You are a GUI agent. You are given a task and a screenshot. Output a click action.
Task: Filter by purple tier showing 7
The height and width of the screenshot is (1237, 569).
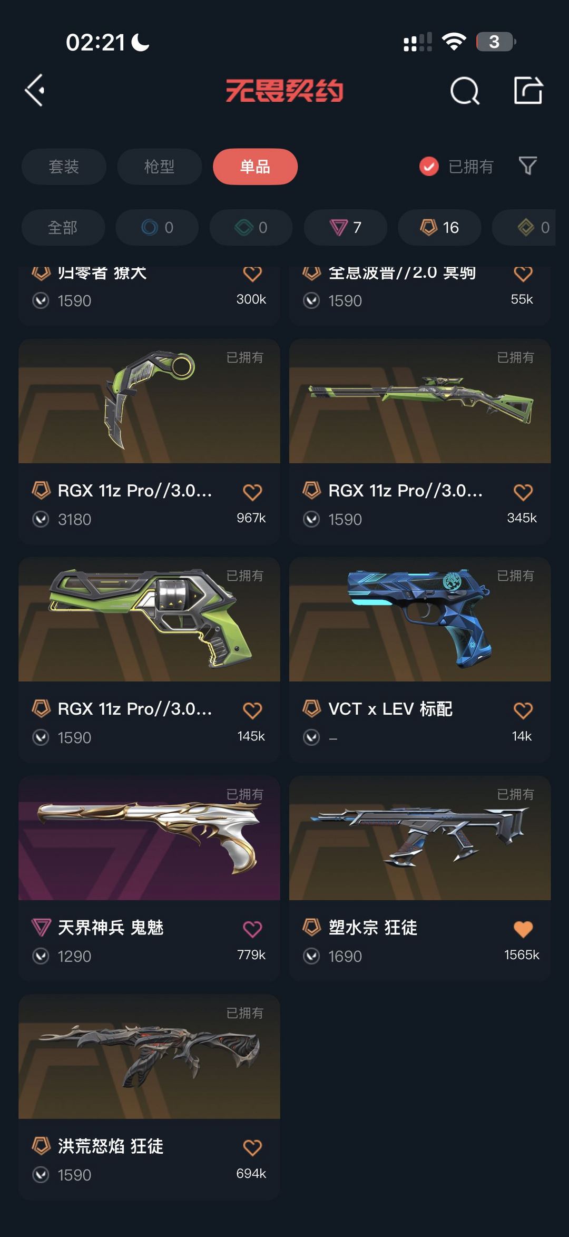[346, 227]
